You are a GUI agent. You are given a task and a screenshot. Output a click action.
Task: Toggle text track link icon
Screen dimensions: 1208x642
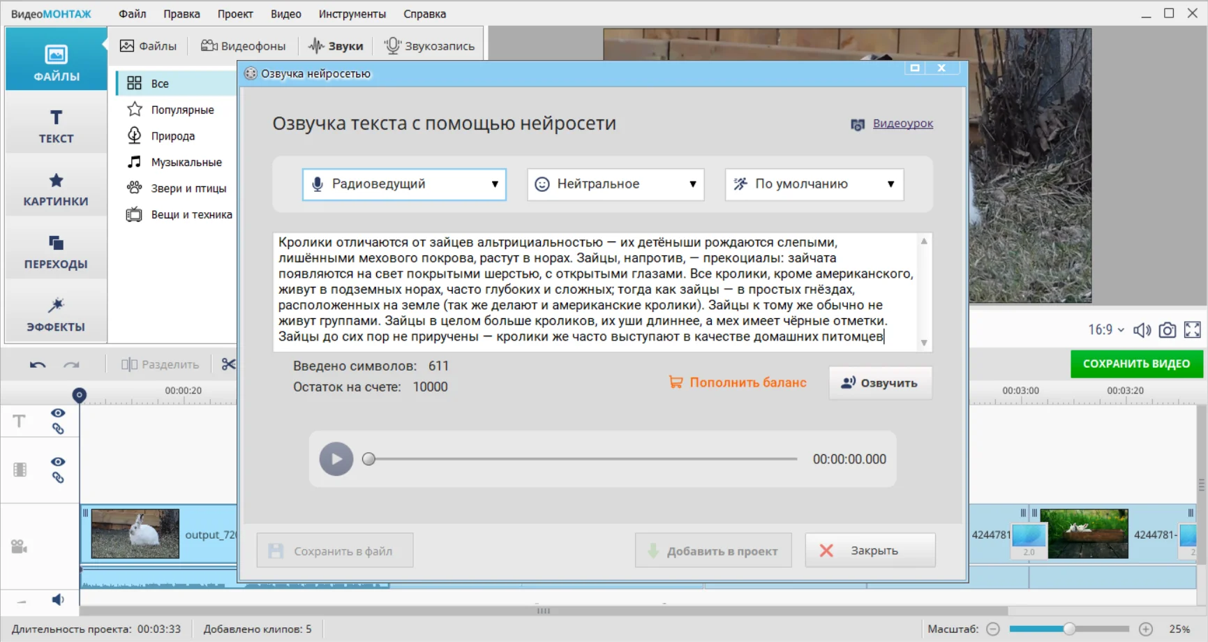pyautogui.click(x=58, y=428)
